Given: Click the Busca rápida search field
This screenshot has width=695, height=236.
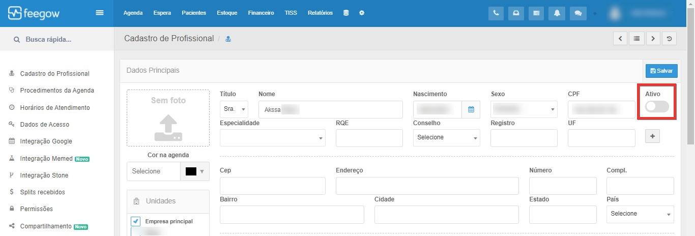Looking at the screenshot, I should click(57, 39).
